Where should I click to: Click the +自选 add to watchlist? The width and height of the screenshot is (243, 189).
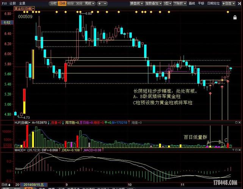point(227,3)
